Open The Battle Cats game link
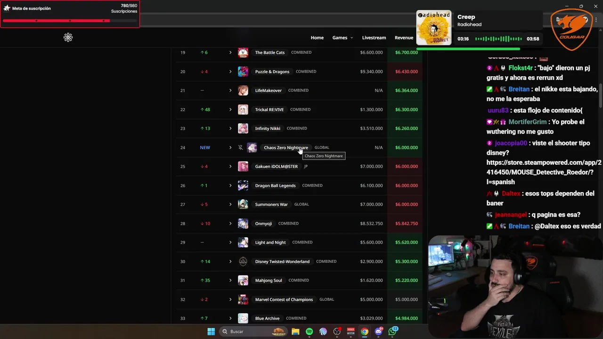 pos(270,52)
